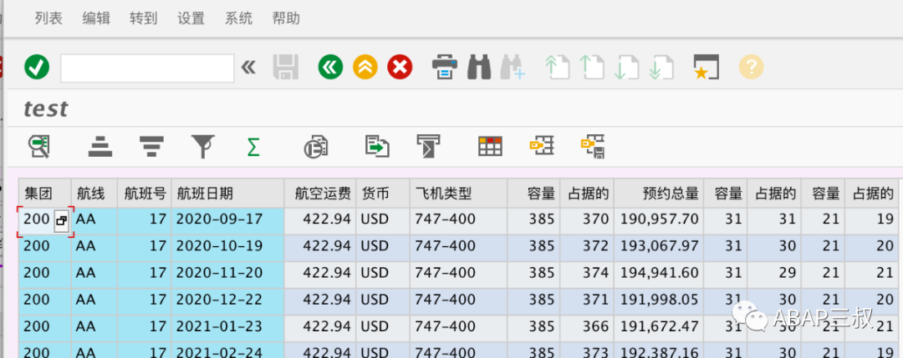Click the green Sigma Total icon
903x358 pixels.
pos(253,147)
